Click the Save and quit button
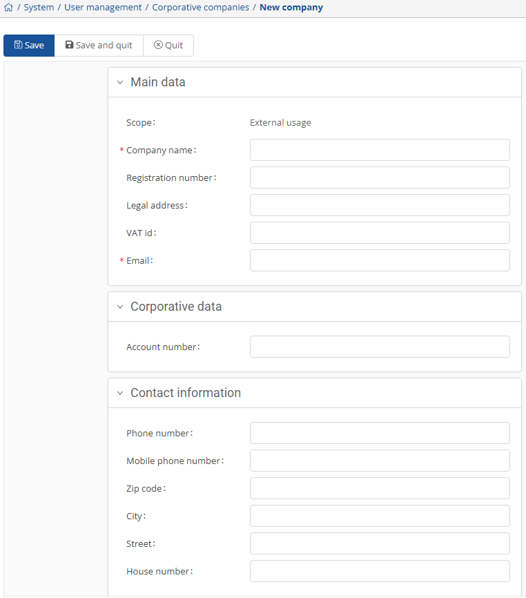The width and height of the screenshot is (526, 598). pos(99,46)
